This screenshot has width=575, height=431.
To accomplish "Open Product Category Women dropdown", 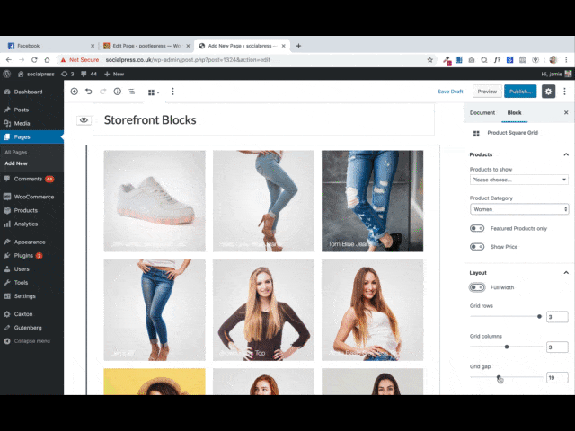I will coord(519,209).
